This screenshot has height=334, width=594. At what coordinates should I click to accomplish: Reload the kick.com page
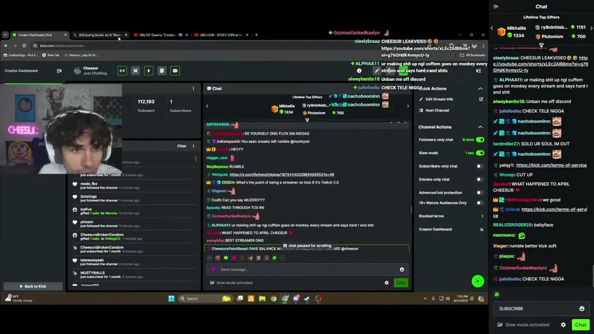tap(24, 45)
